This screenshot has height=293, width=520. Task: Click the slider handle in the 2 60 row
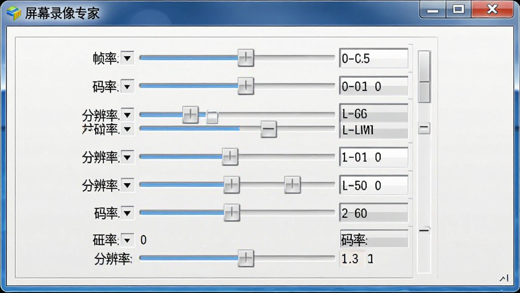click(x=232, y=212)
